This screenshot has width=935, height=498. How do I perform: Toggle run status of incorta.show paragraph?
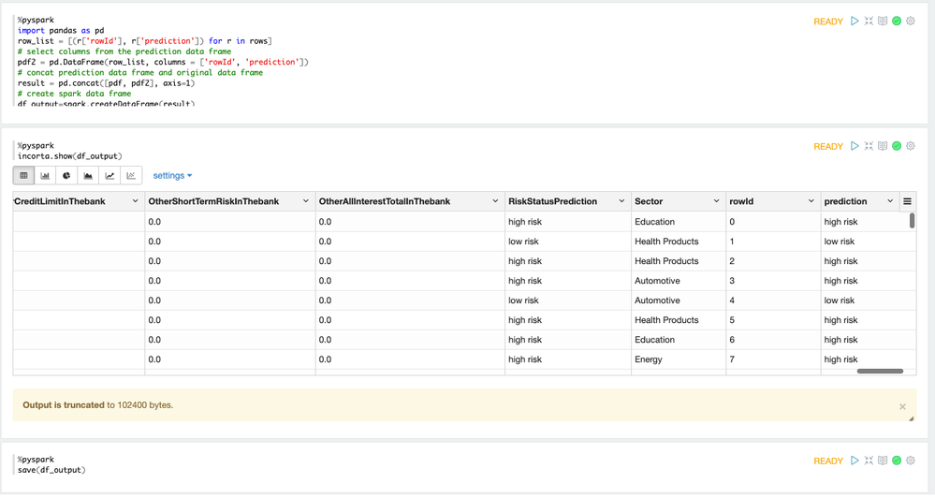tap(897, 146)
